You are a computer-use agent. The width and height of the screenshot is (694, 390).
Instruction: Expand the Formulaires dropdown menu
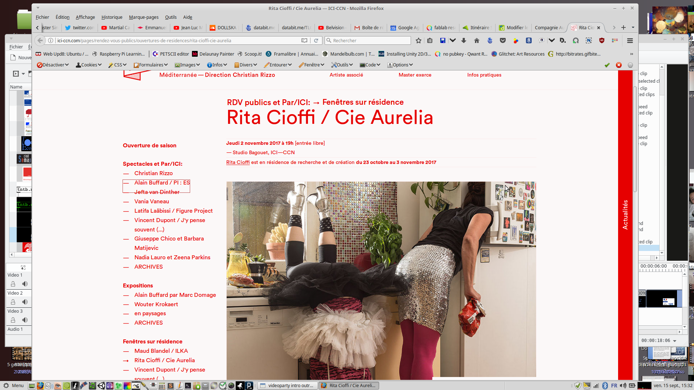pyautogui.click(x=151, y=65)
